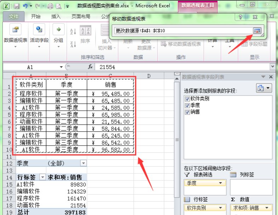Image resolution: width=278 pixels, height=215 pixels.
Task: Open the 数据透视表 ribbon button
Action: (16, 36)
